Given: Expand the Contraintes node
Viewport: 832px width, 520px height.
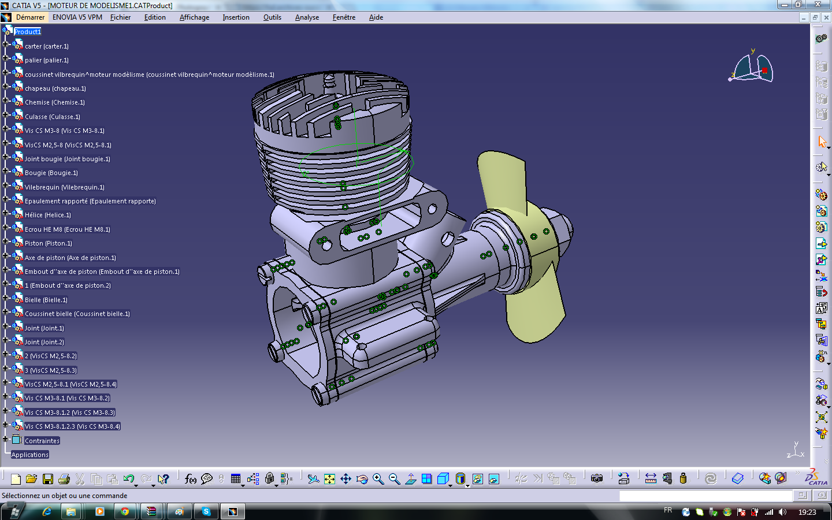Looking at the screenshot, I should coord(5,439).
